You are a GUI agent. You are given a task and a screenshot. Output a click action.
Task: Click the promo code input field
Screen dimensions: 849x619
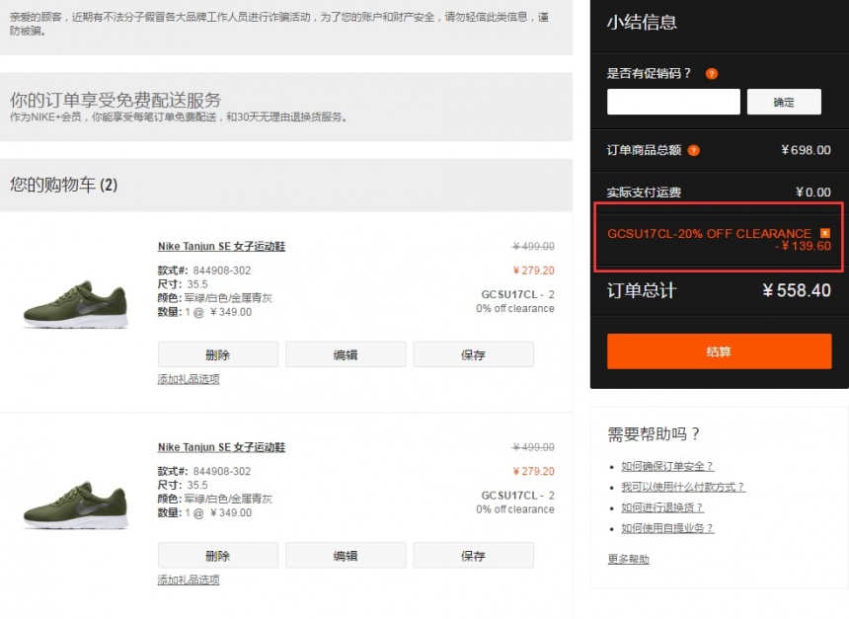[x=673, y=102]
